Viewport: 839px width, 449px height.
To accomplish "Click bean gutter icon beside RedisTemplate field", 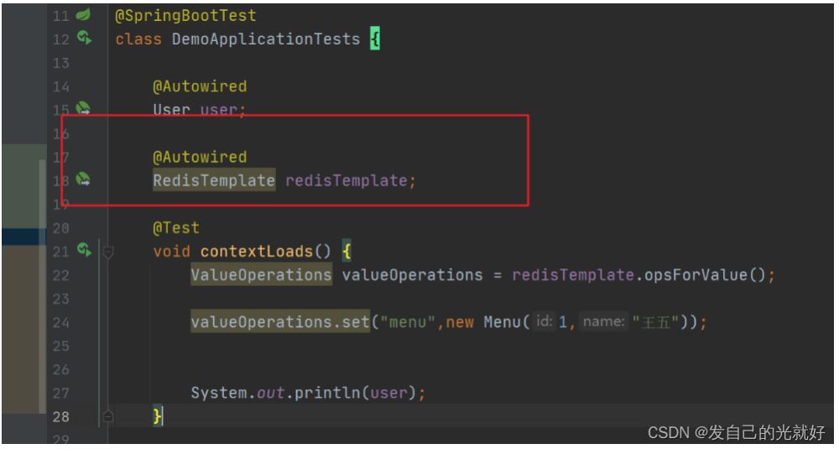I will (83, 179).
